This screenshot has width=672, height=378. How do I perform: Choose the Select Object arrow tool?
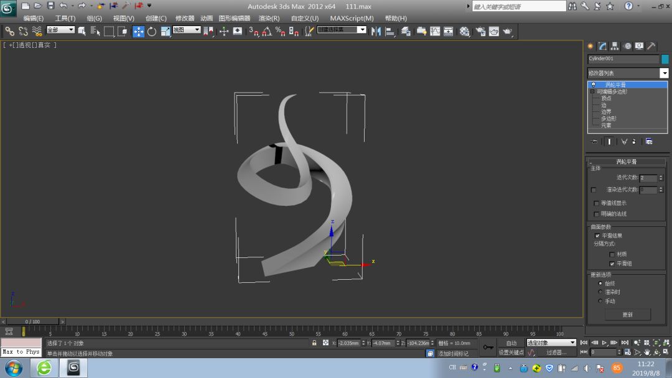(82, 31)
